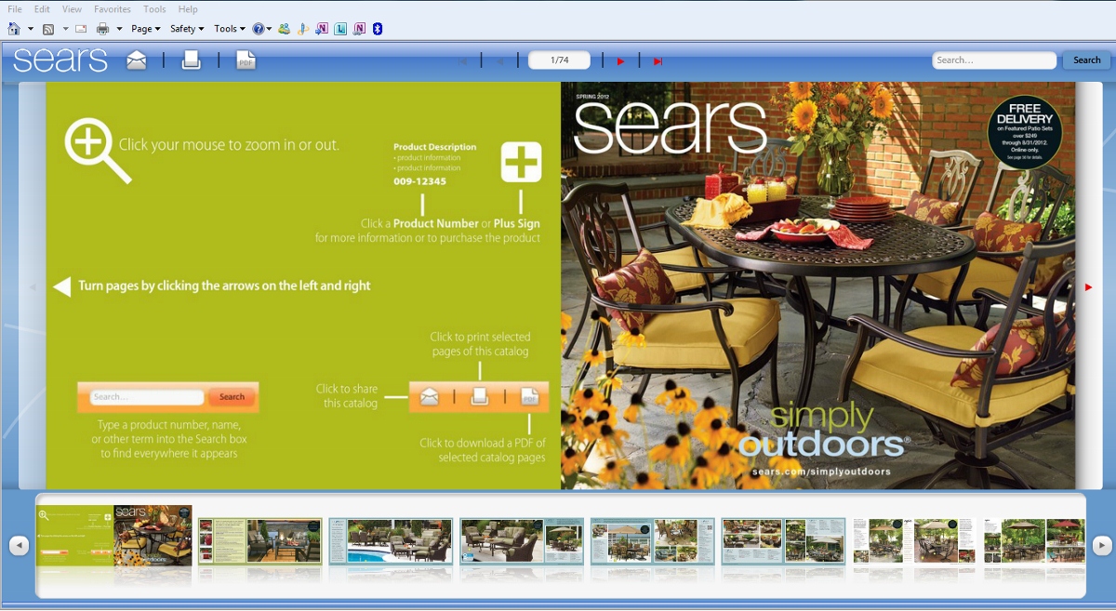The image size is (1116, 611).
Task: Open the Tools menu in menu bar
Action: 154,9
